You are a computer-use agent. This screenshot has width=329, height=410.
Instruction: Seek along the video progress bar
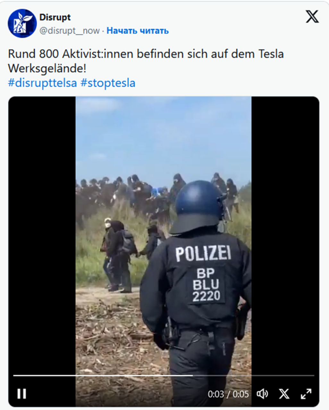coord(164,375)
